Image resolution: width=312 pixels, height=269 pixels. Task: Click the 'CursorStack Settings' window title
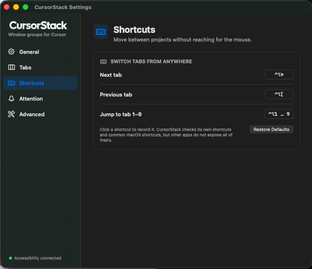63,7
